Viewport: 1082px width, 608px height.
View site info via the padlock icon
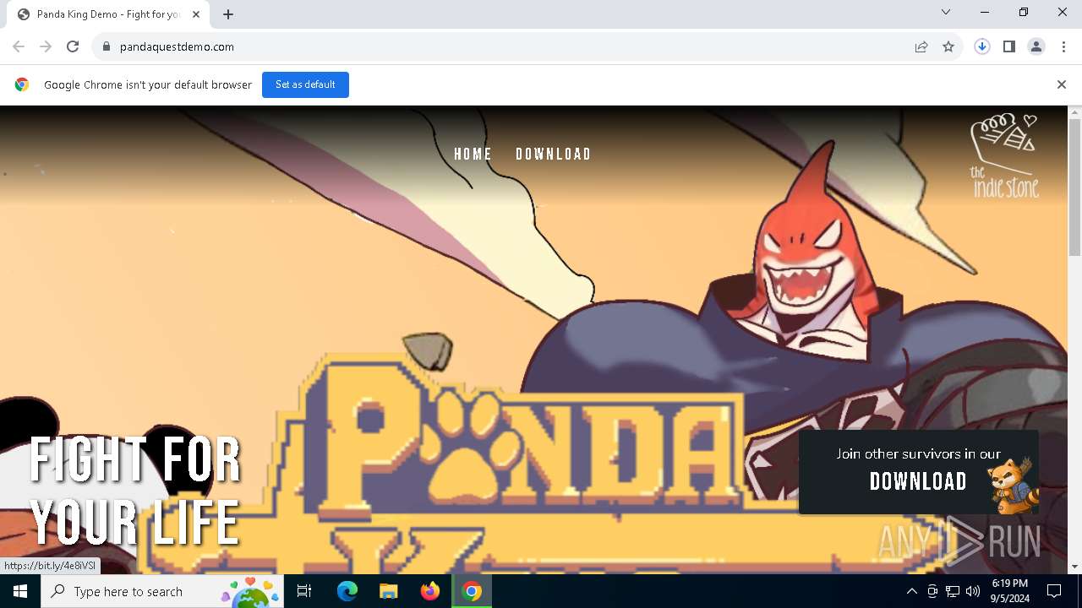tap(106, 46)
